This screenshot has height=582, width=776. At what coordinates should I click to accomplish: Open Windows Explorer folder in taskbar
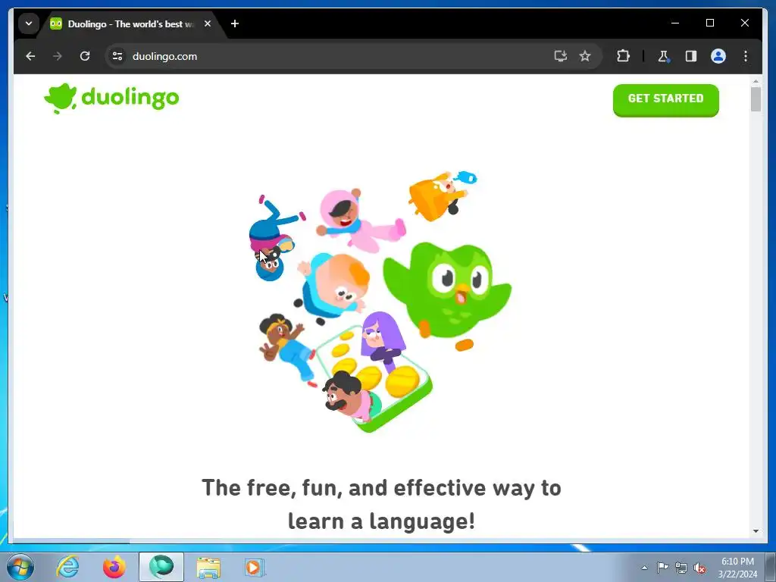[208, 567]
